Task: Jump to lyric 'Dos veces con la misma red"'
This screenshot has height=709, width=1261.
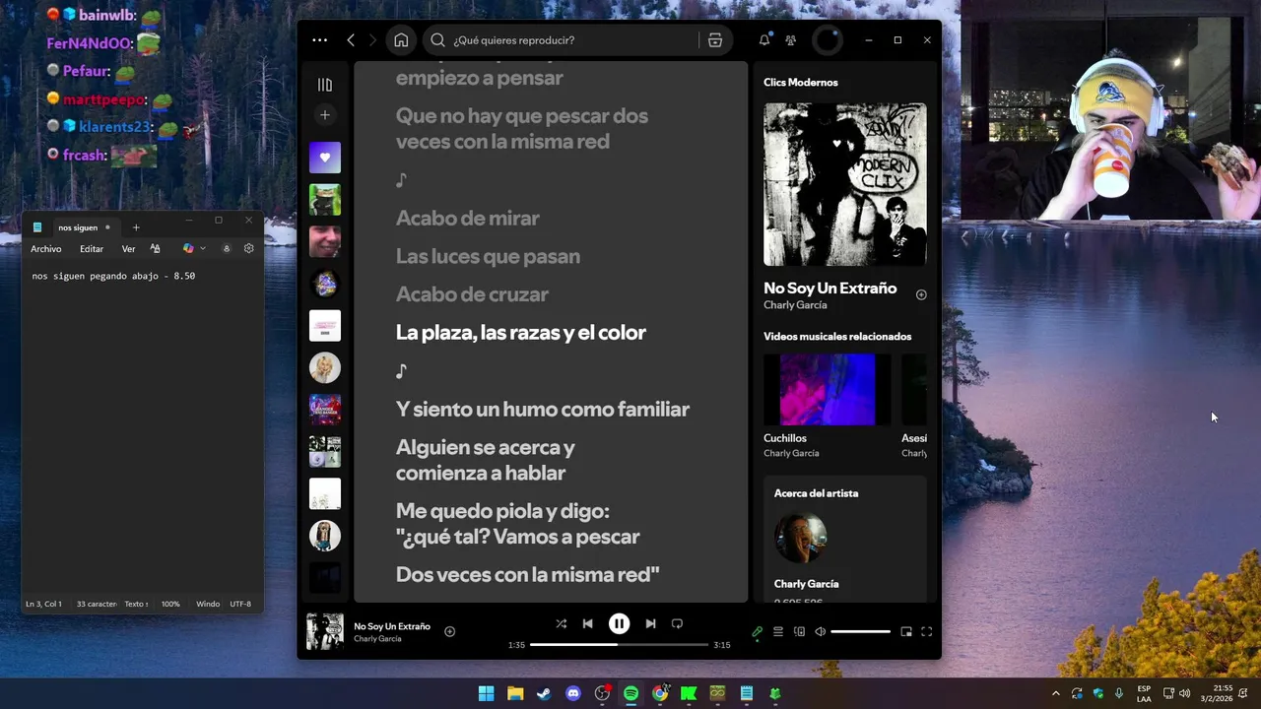Action: (x=527, y=574)
